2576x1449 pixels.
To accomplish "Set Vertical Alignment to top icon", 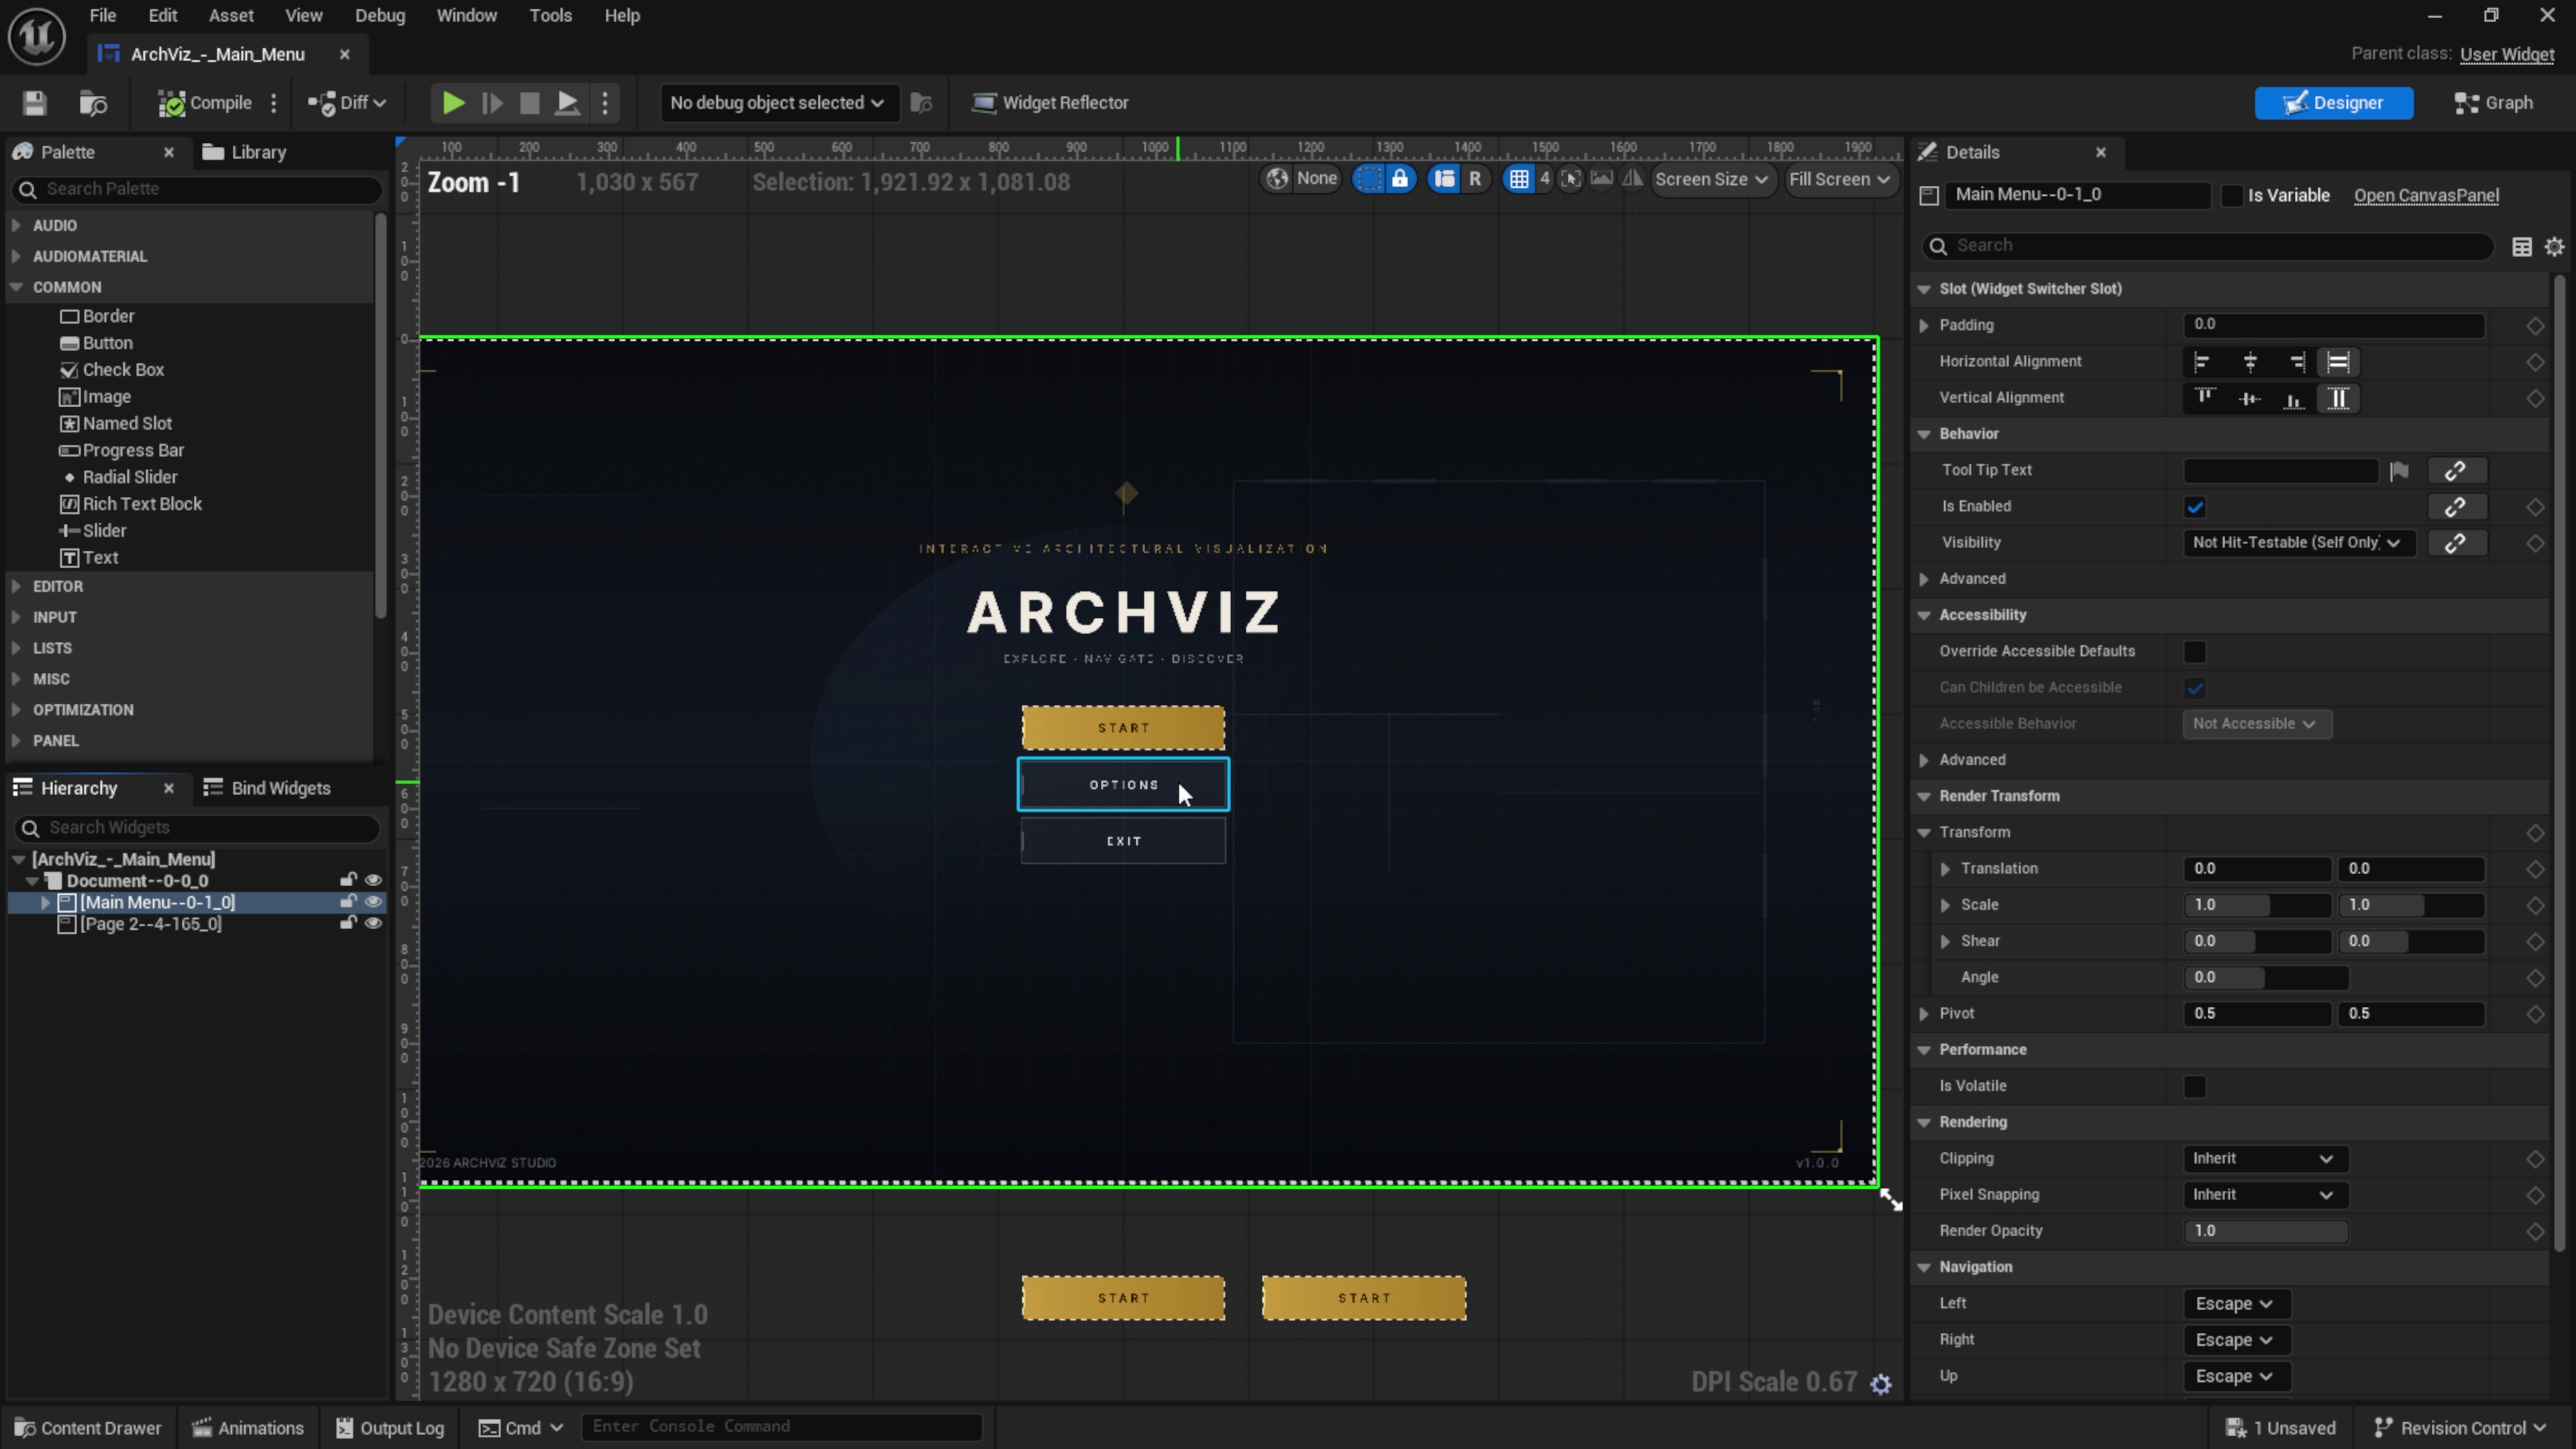I will coord(2205,398).
